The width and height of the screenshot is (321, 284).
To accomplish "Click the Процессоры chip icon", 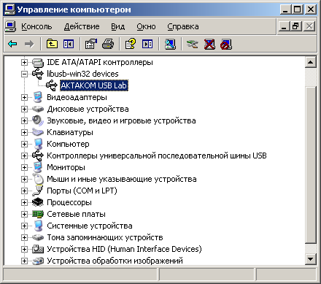I will [38, 202].
